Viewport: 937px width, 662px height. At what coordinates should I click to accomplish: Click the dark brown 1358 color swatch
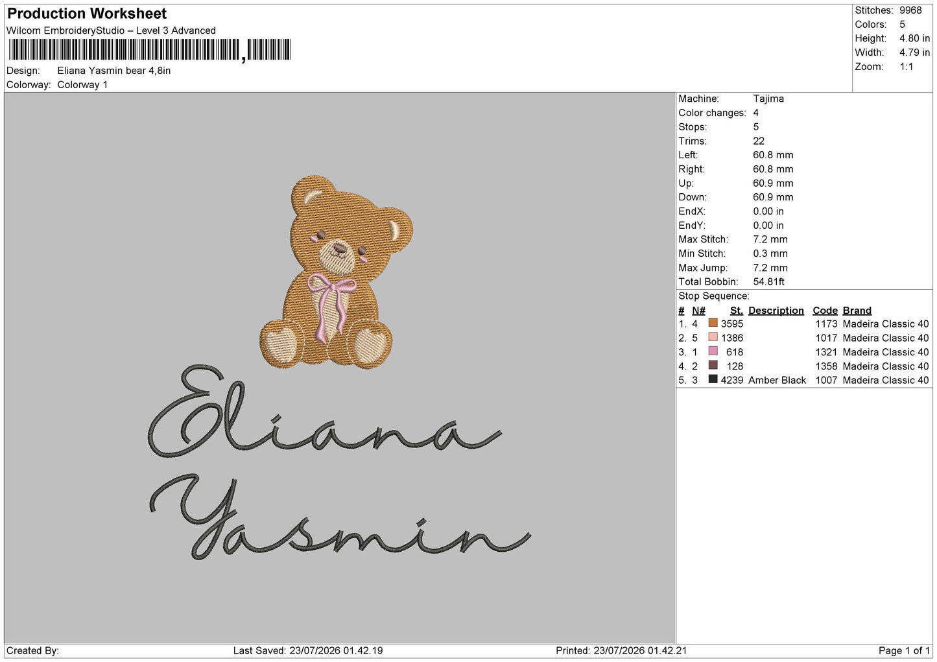(x=713, y=366)
